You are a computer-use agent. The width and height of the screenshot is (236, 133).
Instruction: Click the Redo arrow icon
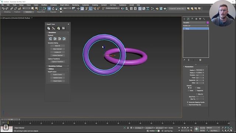[x=7, y=8]
